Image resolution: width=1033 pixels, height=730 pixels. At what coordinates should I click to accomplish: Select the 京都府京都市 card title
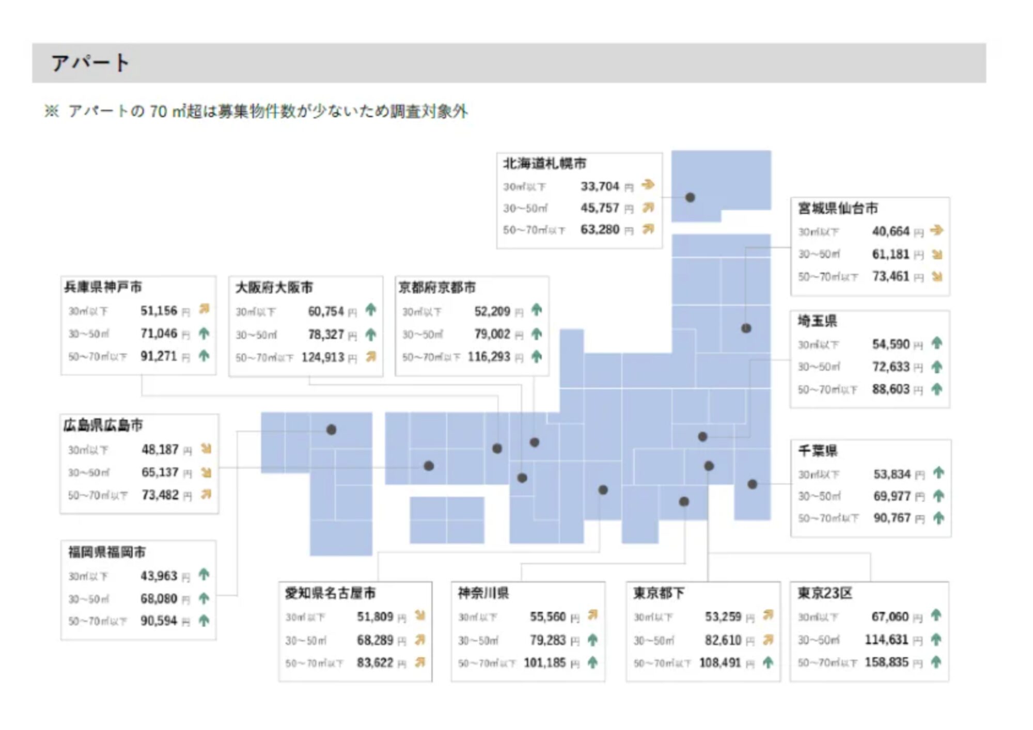pos(436,288)
